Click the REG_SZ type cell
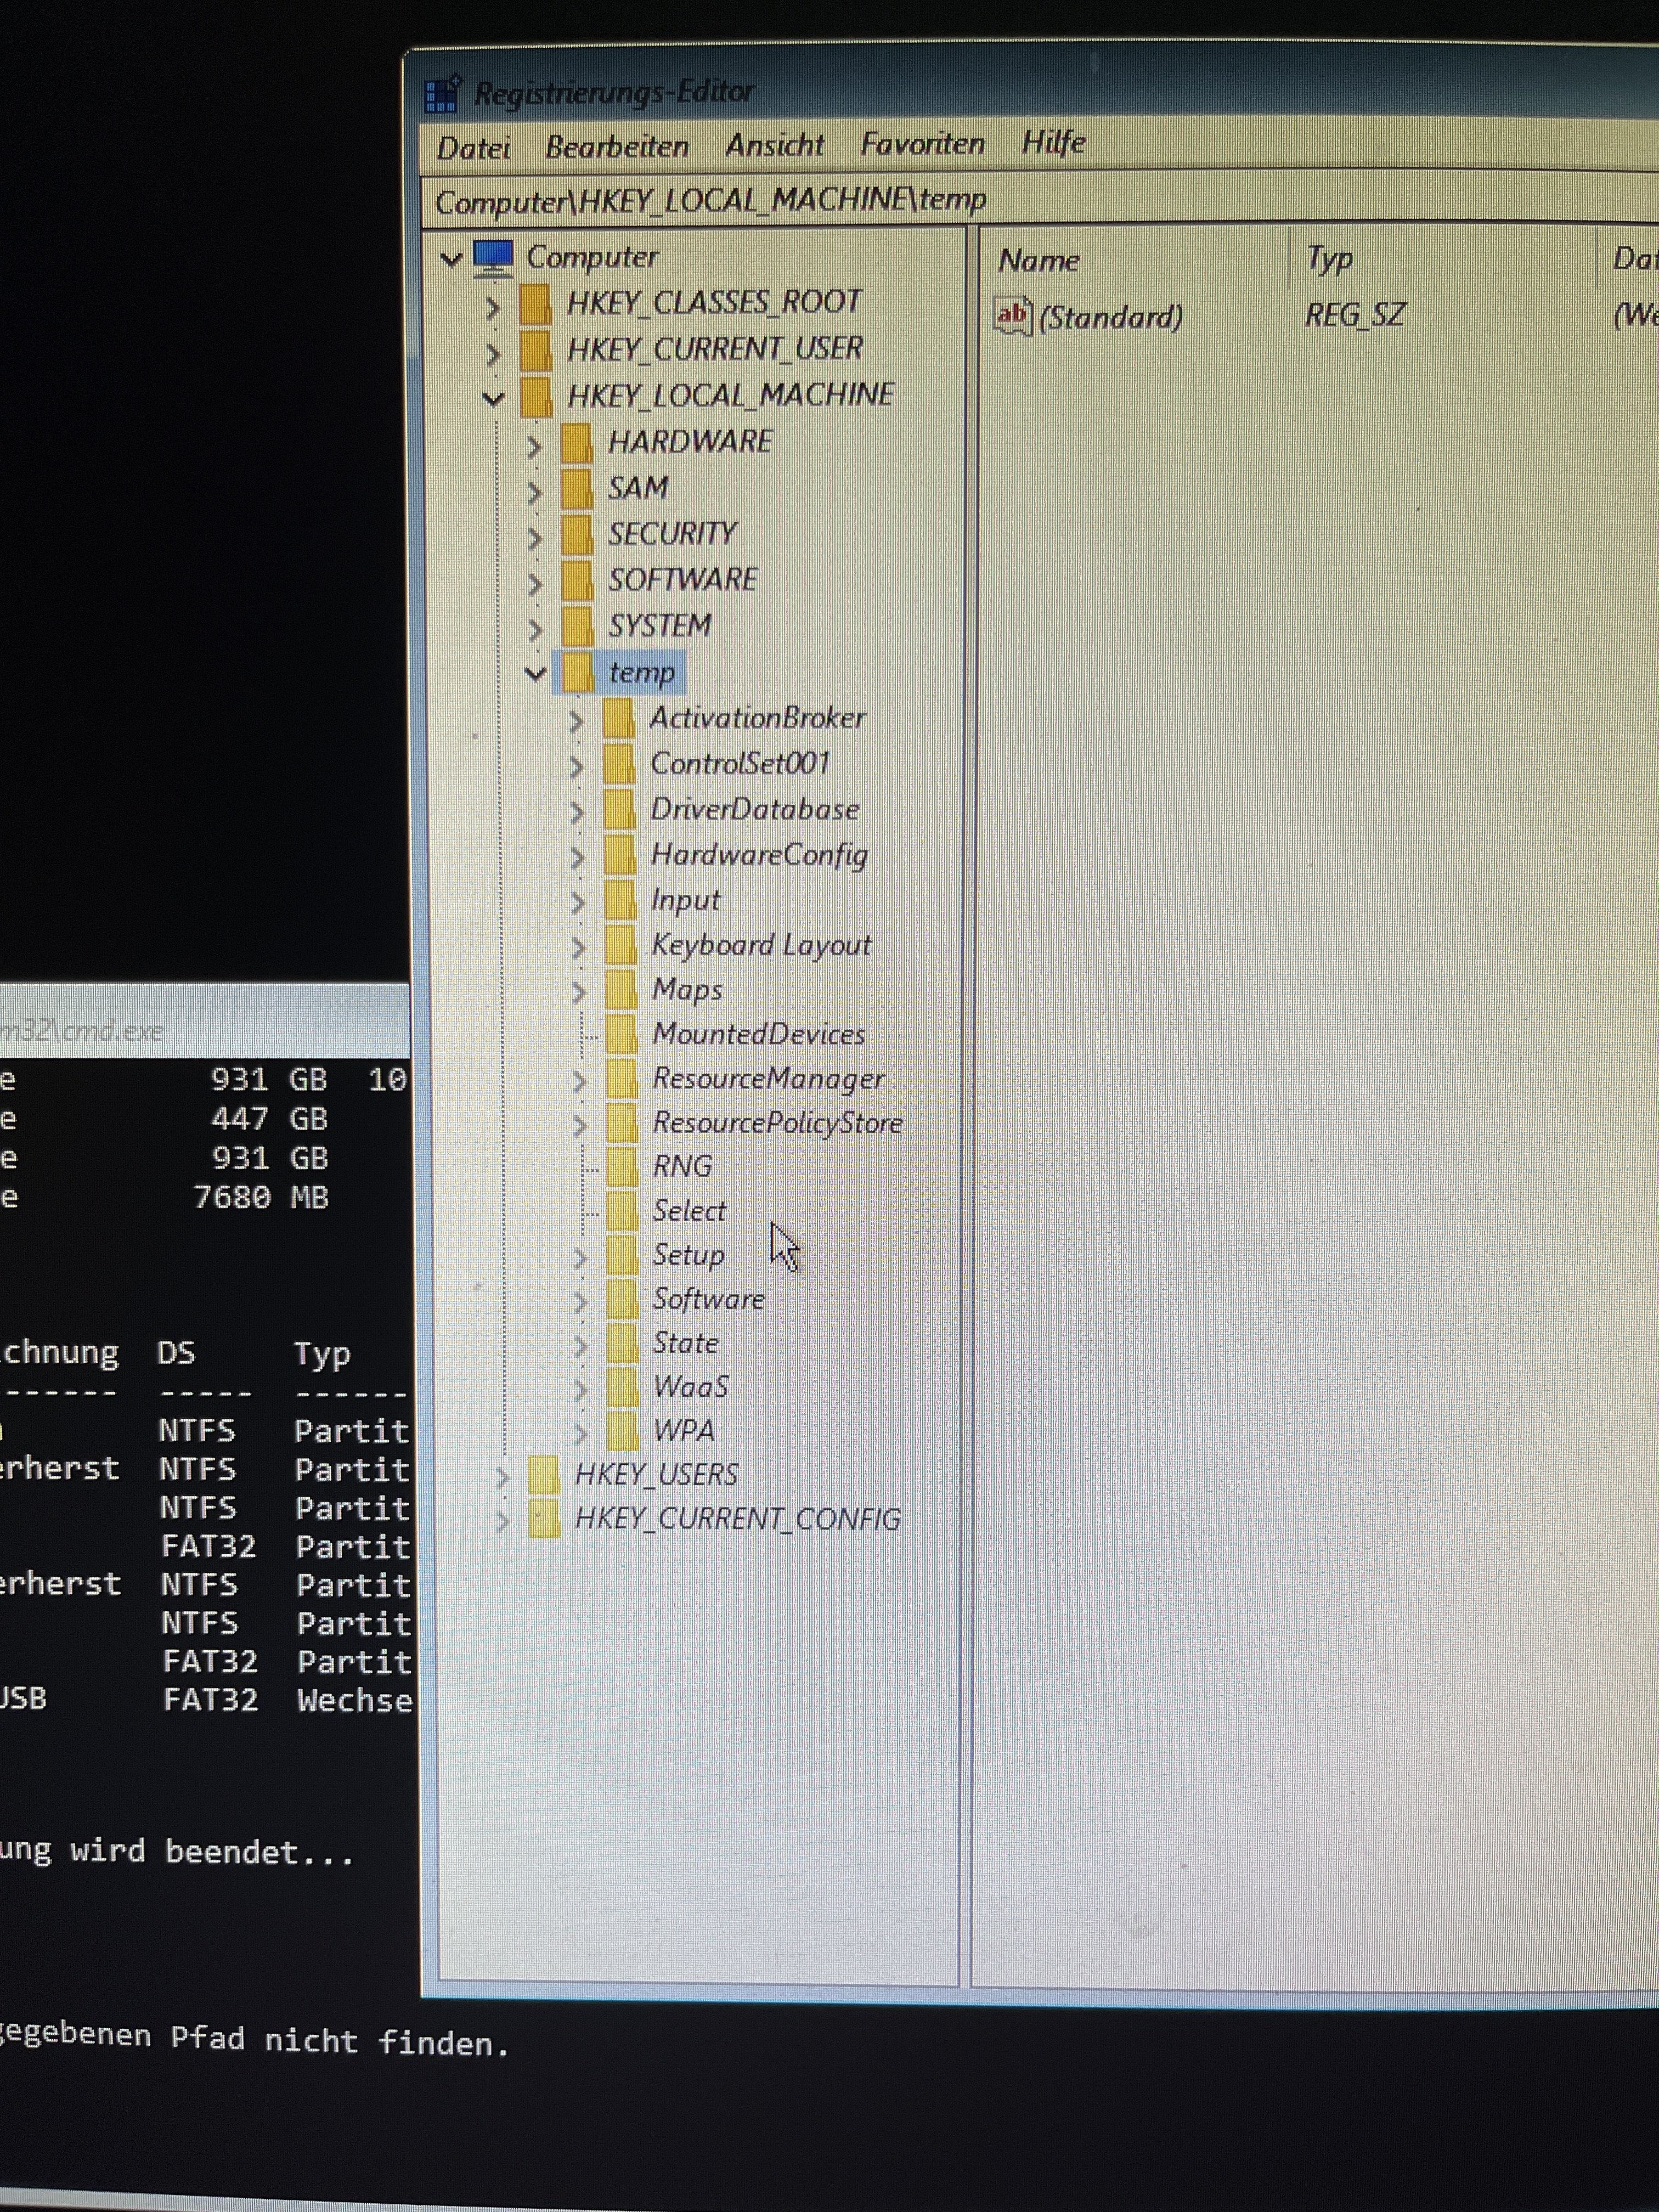Screen dimensions: 1659x2212 pos(1355,315)
